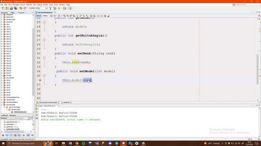
Task: Click the Build Project hammer icon
Action: (51, 8)
